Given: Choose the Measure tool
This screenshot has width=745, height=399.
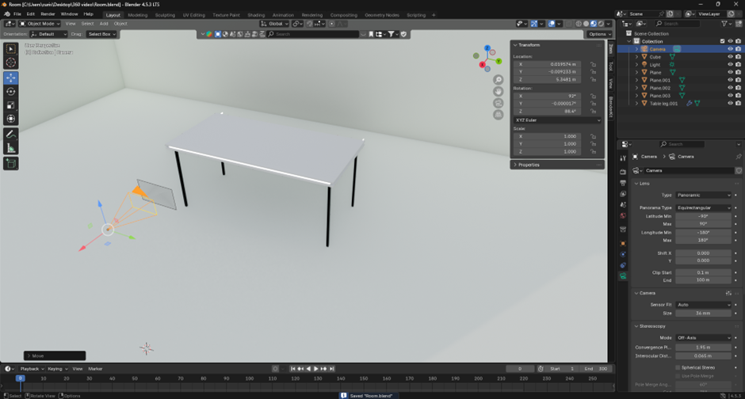Looking at the screenshot, I should pyautogui.click(x=11, y=148).
